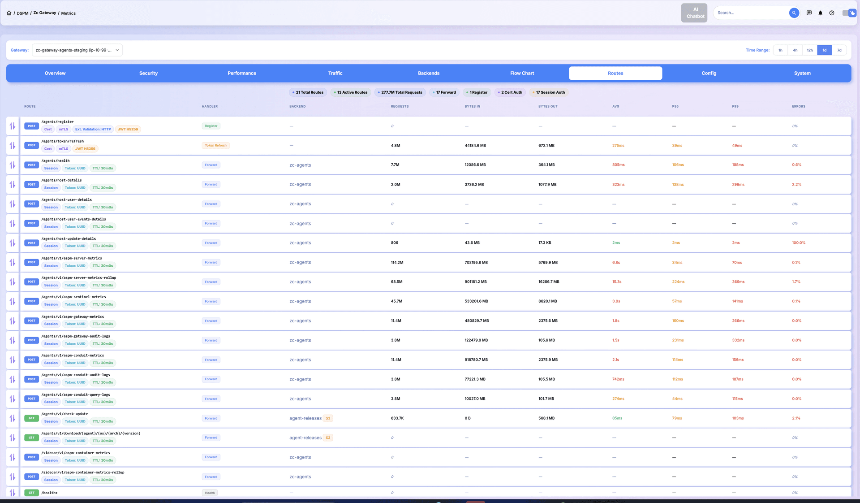Click the arrows icon for /agents/host-user-details row
860x503 pixels.
(13, 204)
